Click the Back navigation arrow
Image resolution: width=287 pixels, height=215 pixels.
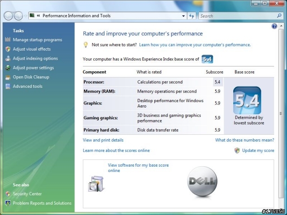(8, 16)
